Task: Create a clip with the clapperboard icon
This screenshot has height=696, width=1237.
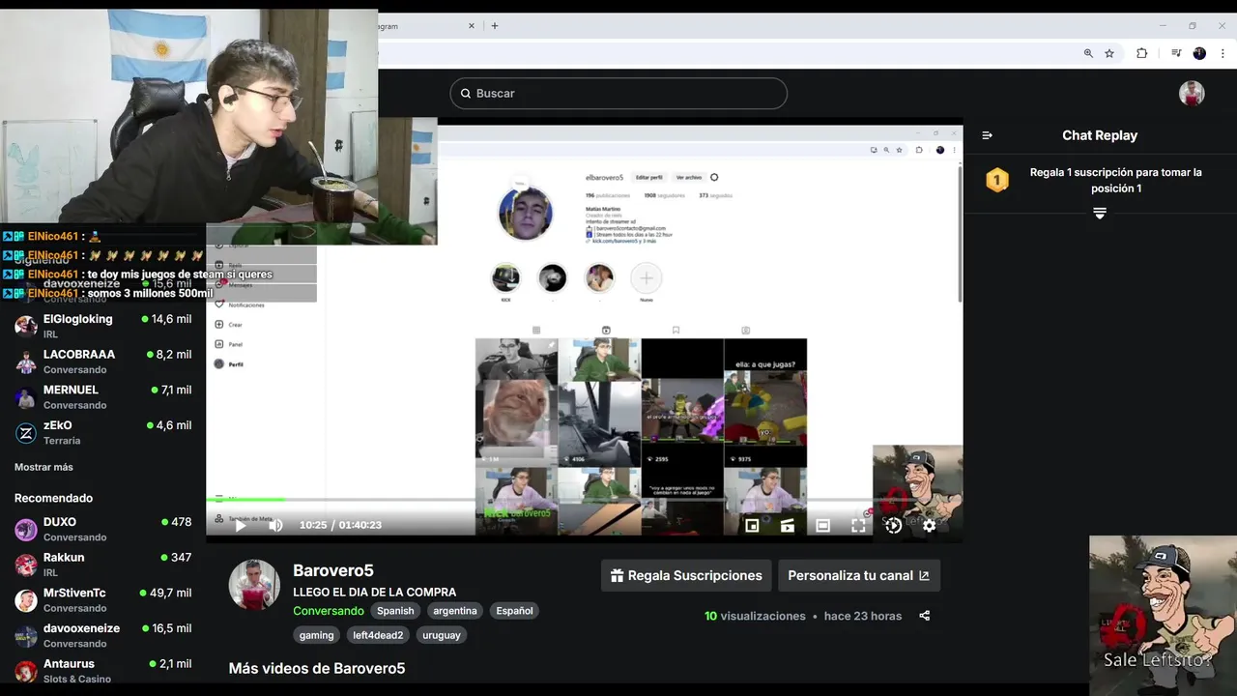Action: pos(788,525)
